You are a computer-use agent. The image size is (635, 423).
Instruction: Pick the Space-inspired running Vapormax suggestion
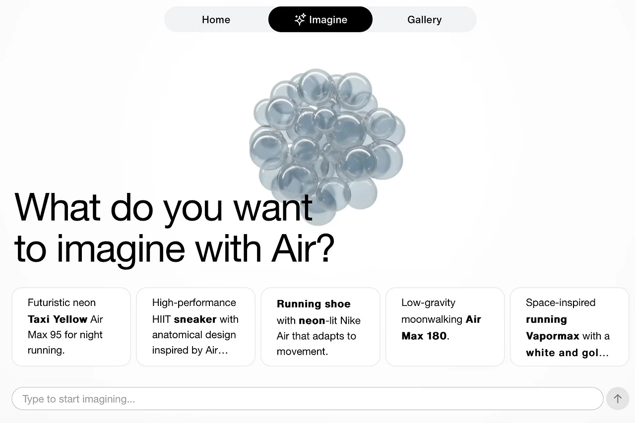[570, 327]
